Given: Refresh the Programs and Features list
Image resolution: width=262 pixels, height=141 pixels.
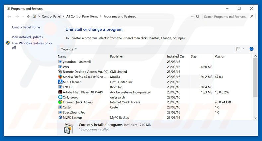Looking at the screenshot, I should point(198,16).
